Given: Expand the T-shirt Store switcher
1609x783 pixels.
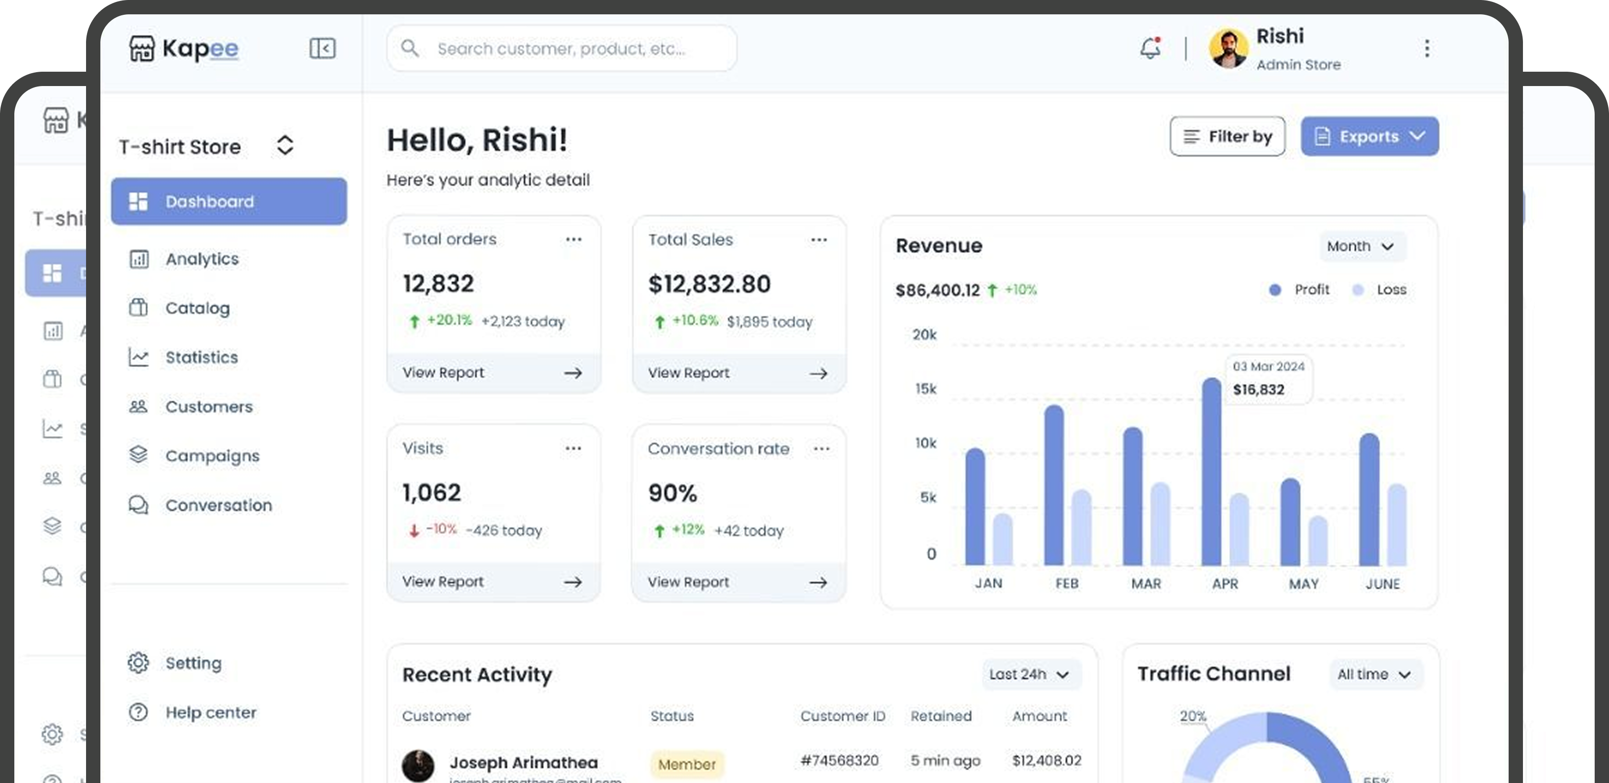Looking at the screenshot, I should tap(285, 145).
